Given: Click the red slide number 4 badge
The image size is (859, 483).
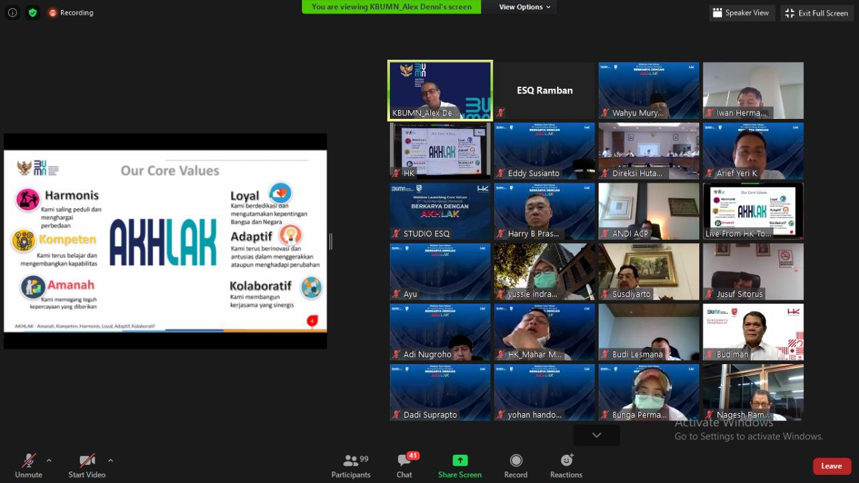Looking at the screenshot, I should pyautogui.click(x=311, y=321).
